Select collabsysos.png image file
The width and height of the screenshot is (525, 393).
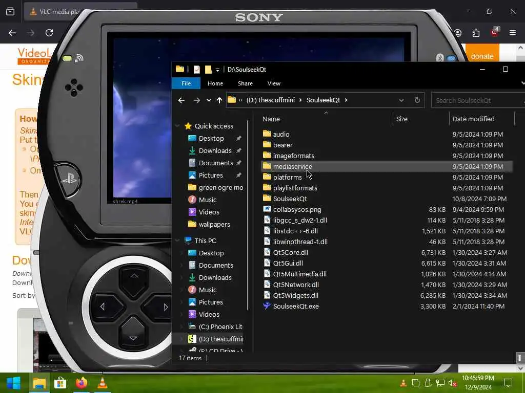[x=297, y=209]
